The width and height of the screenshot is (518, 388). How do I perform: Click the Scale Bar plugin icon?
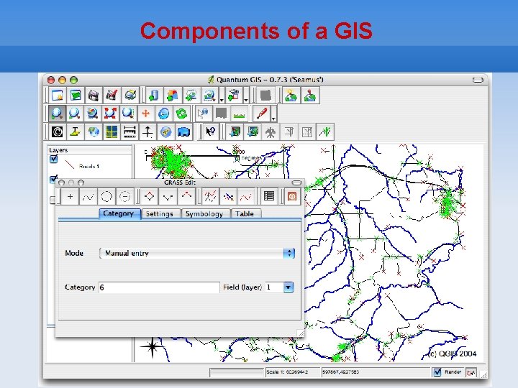click(x=129, y=131)
